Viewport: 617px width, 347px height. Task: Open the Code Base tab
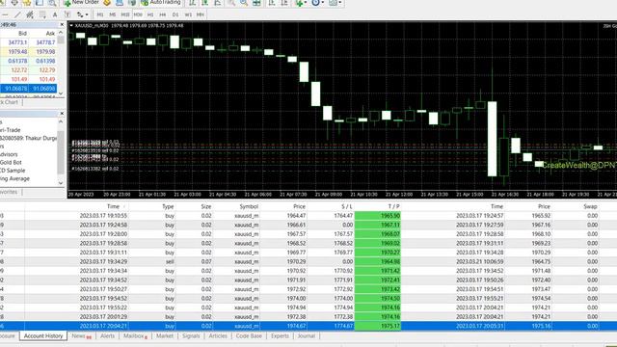[x=249, y=336]
